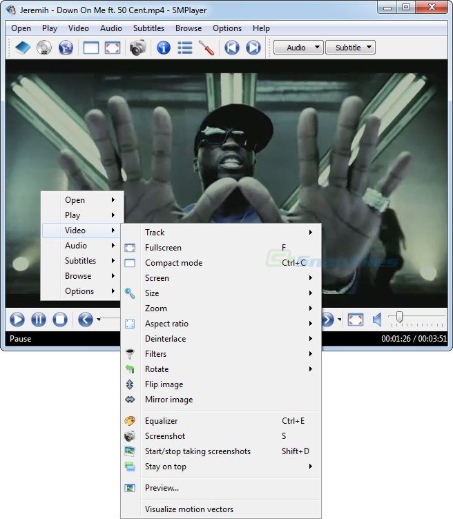Click the Open DVD disc icon
The width and height of the screenshot is (453, 519).
coord(44,48)
